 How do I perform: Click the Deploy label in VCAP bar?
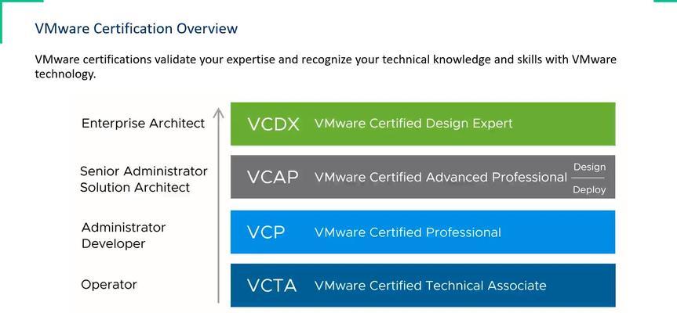click(589, 190)
